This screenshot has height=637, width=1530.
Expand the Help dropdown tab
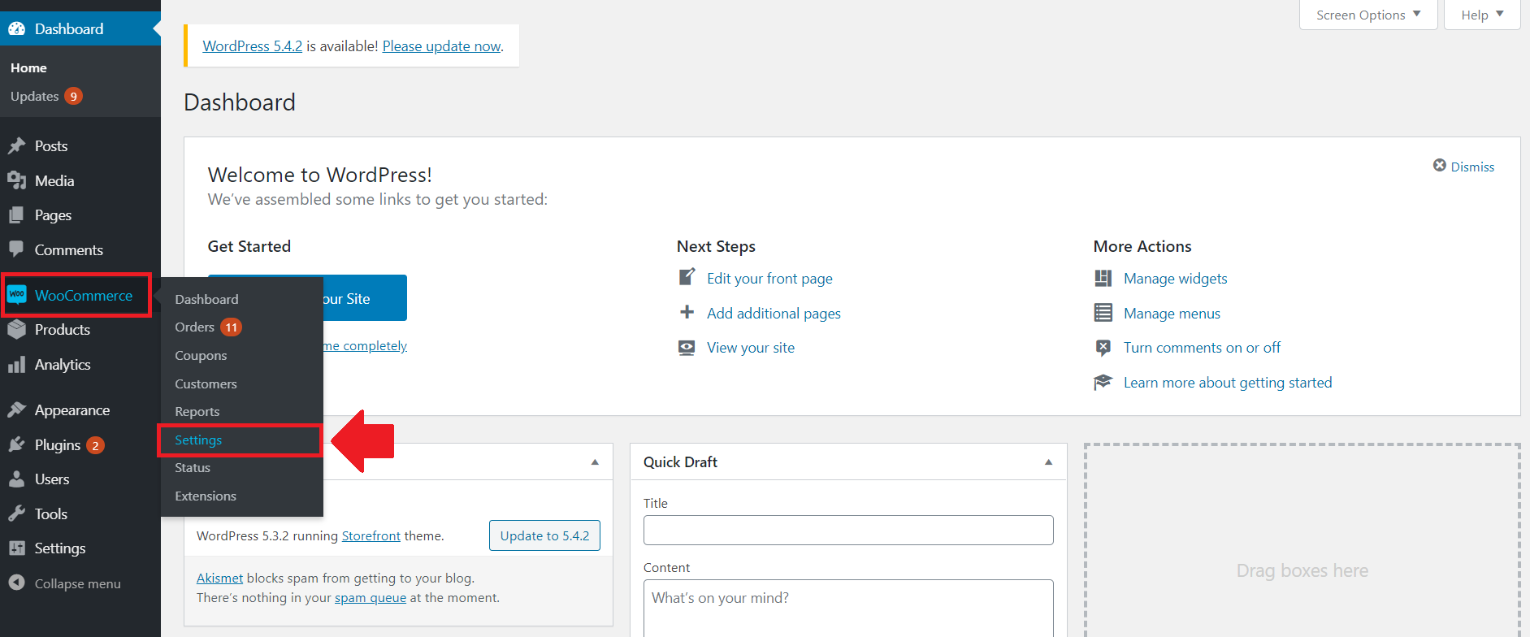tap(1482, 15)
